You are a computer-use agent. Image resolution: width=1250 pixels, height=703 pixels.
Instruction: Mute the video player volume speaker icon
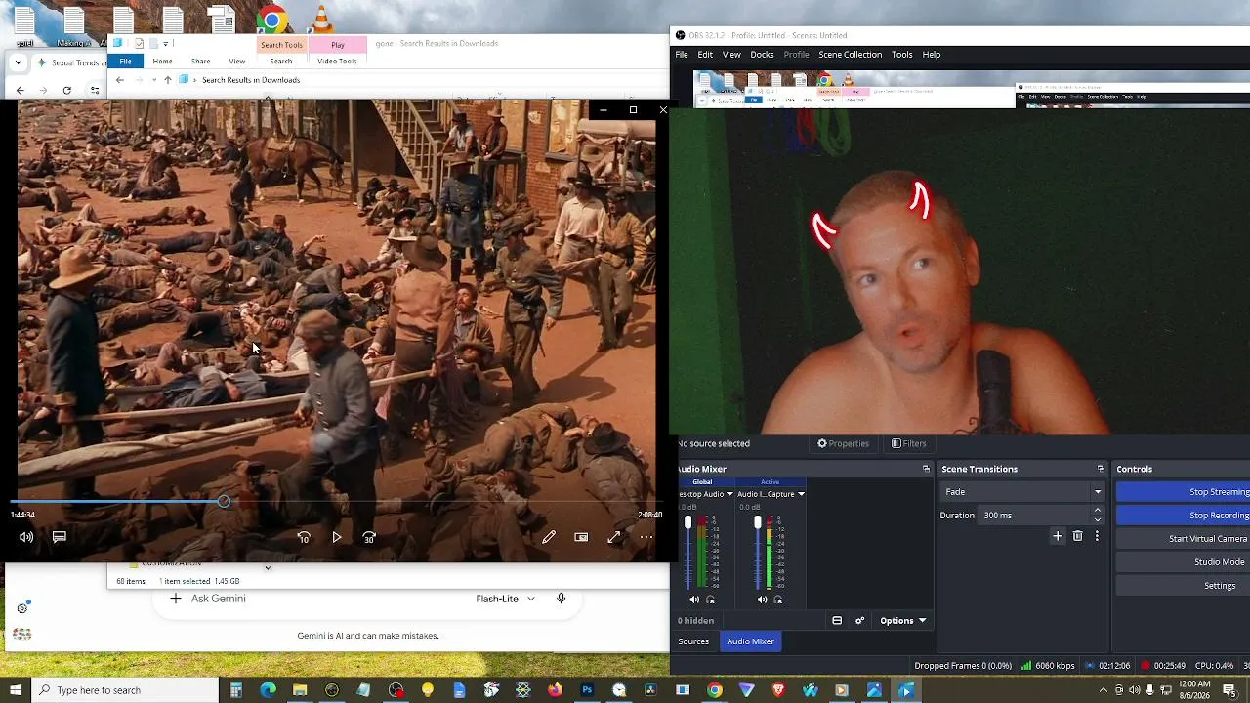coord(26,537)
